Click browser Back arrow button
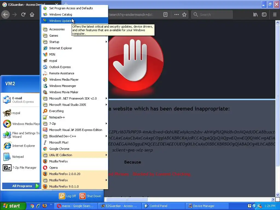280x210 pixels. click(x=5, y=14)
